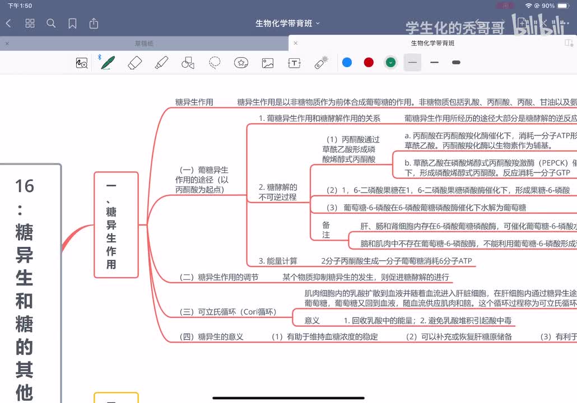Viewport: 577px width, 403px height.
Task: Tap the 一、糖异生作用 node box
Action: click(117, 224)
